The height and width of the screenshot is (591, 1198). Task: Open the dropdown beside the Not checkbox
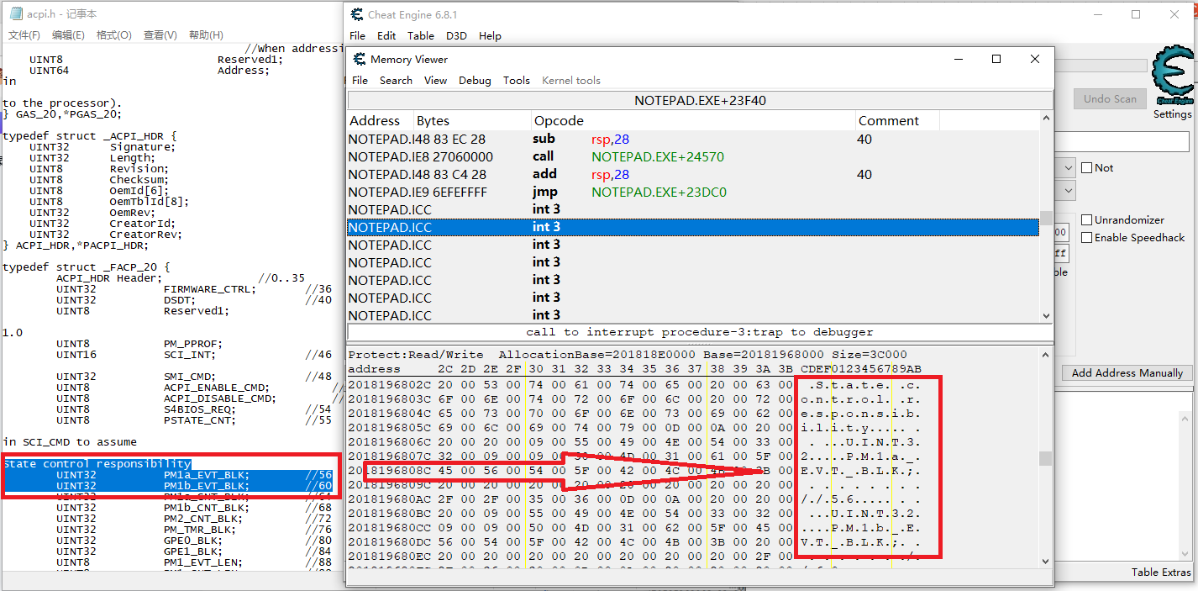pos(1068,167)
